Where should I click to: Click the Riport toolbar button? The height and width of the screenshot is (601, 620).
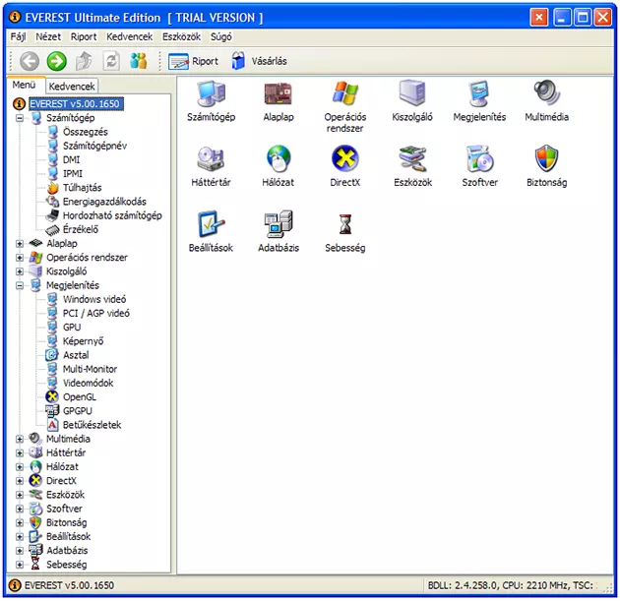coord(193,61)
